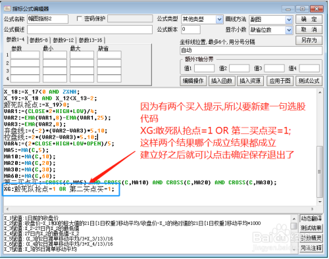
Task: Click the 插入函数 button
Action: pyautogui.click(x=222, y=81)
